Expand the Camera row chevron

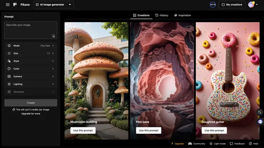[x=53, y=76]
